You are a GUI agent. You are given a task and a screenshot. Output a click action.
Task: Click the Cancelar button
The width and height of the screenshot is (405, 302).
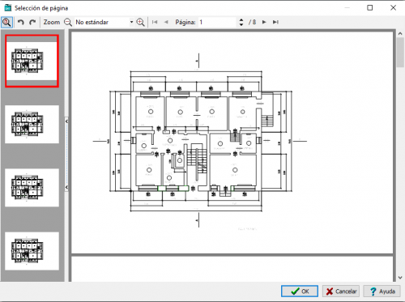point(341,291)
